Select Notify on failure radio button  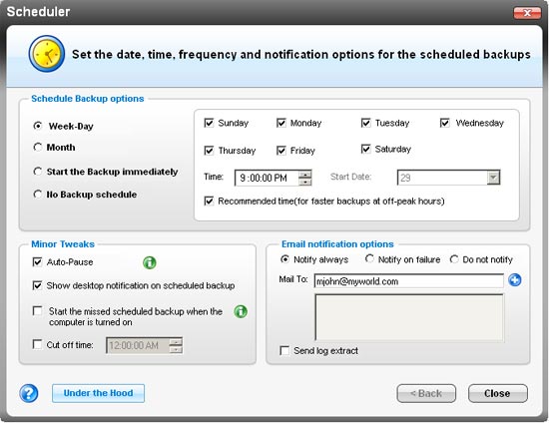tap(369, 259)
